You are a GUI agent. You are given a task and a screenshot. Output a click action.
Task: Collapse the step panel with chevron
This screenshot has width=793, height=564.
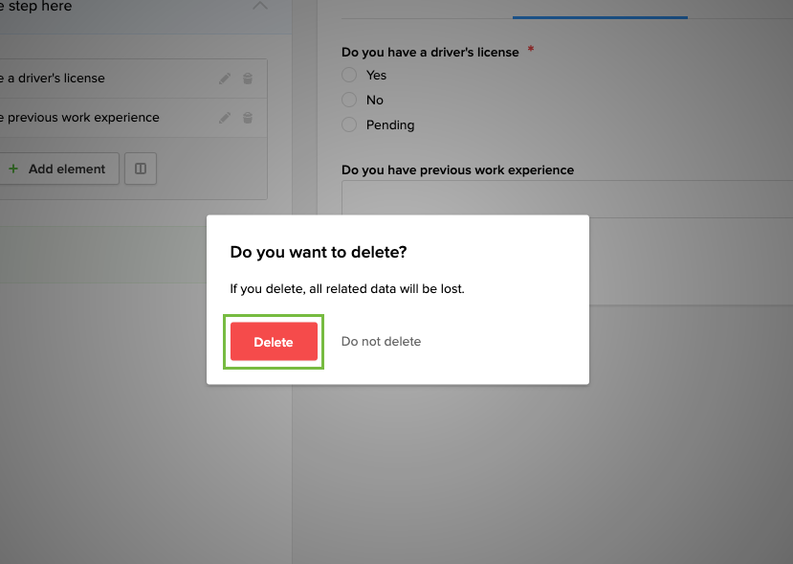[x=260, y=7]
